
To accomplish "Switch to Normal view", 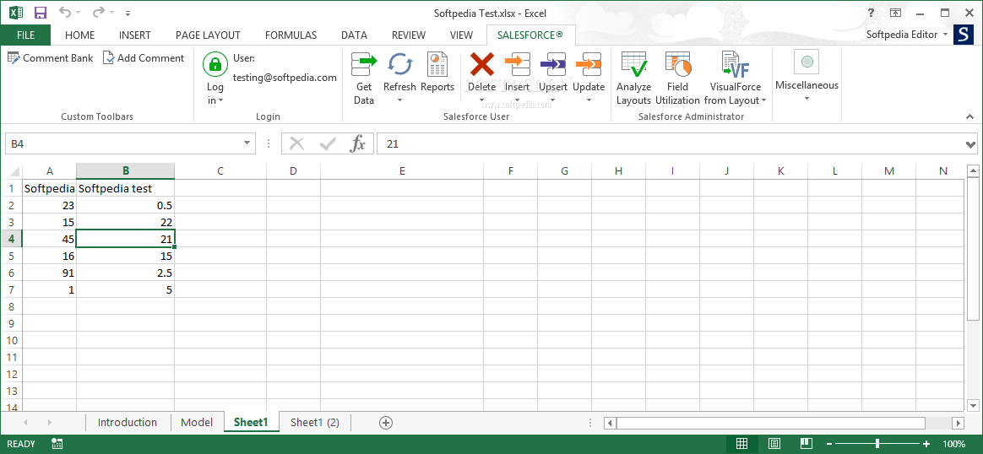I will [741, 444].
